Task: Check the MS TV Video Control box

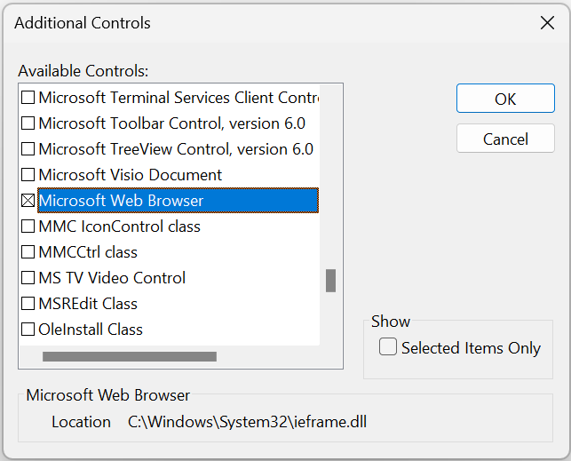Action: 28,278
